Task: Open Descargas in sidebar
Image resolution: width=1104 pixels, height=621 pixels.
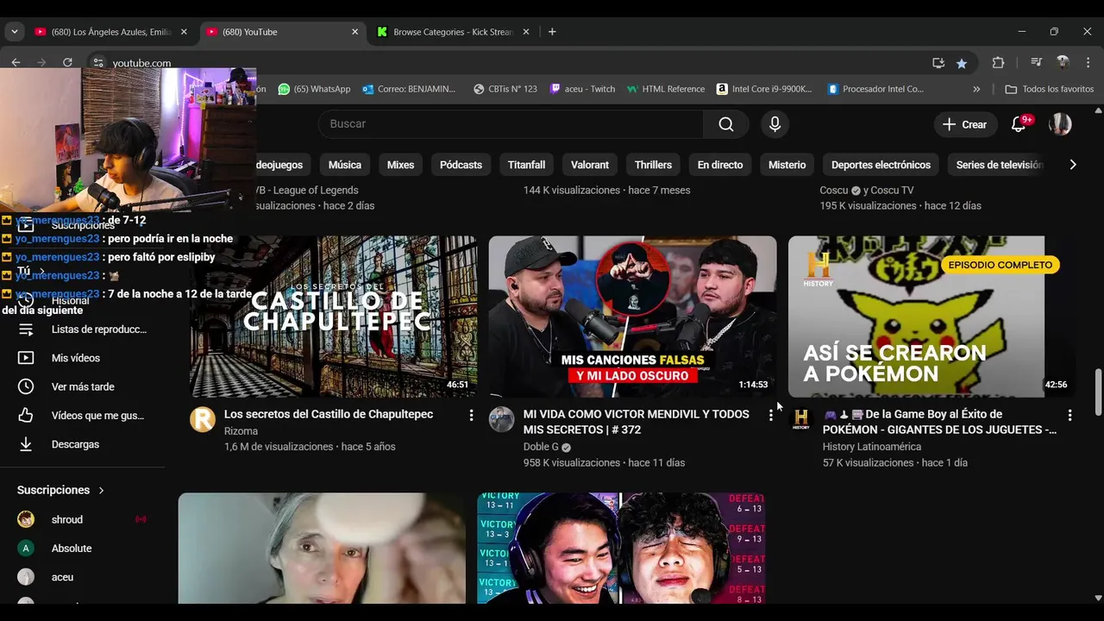Action: coord(83,444)
